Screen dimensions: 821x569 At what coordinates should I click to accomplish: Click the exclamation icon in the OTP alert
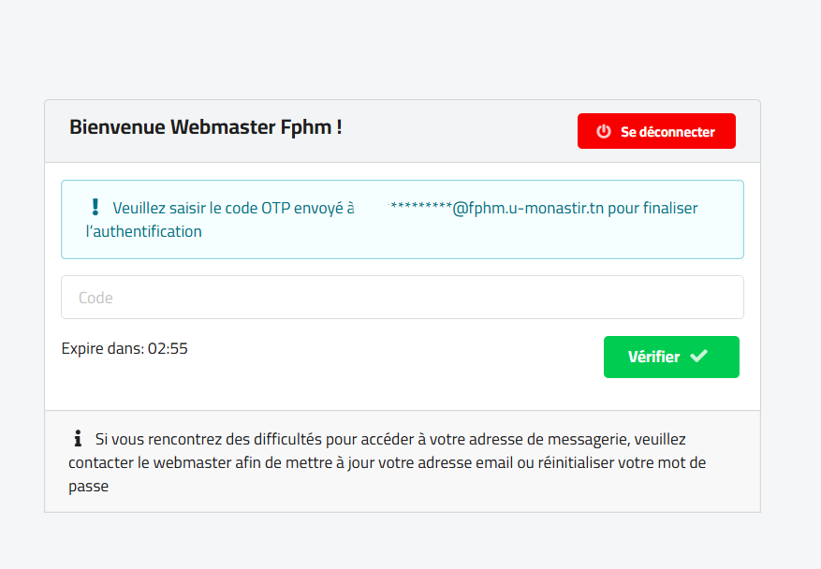[x=95, y=208]
